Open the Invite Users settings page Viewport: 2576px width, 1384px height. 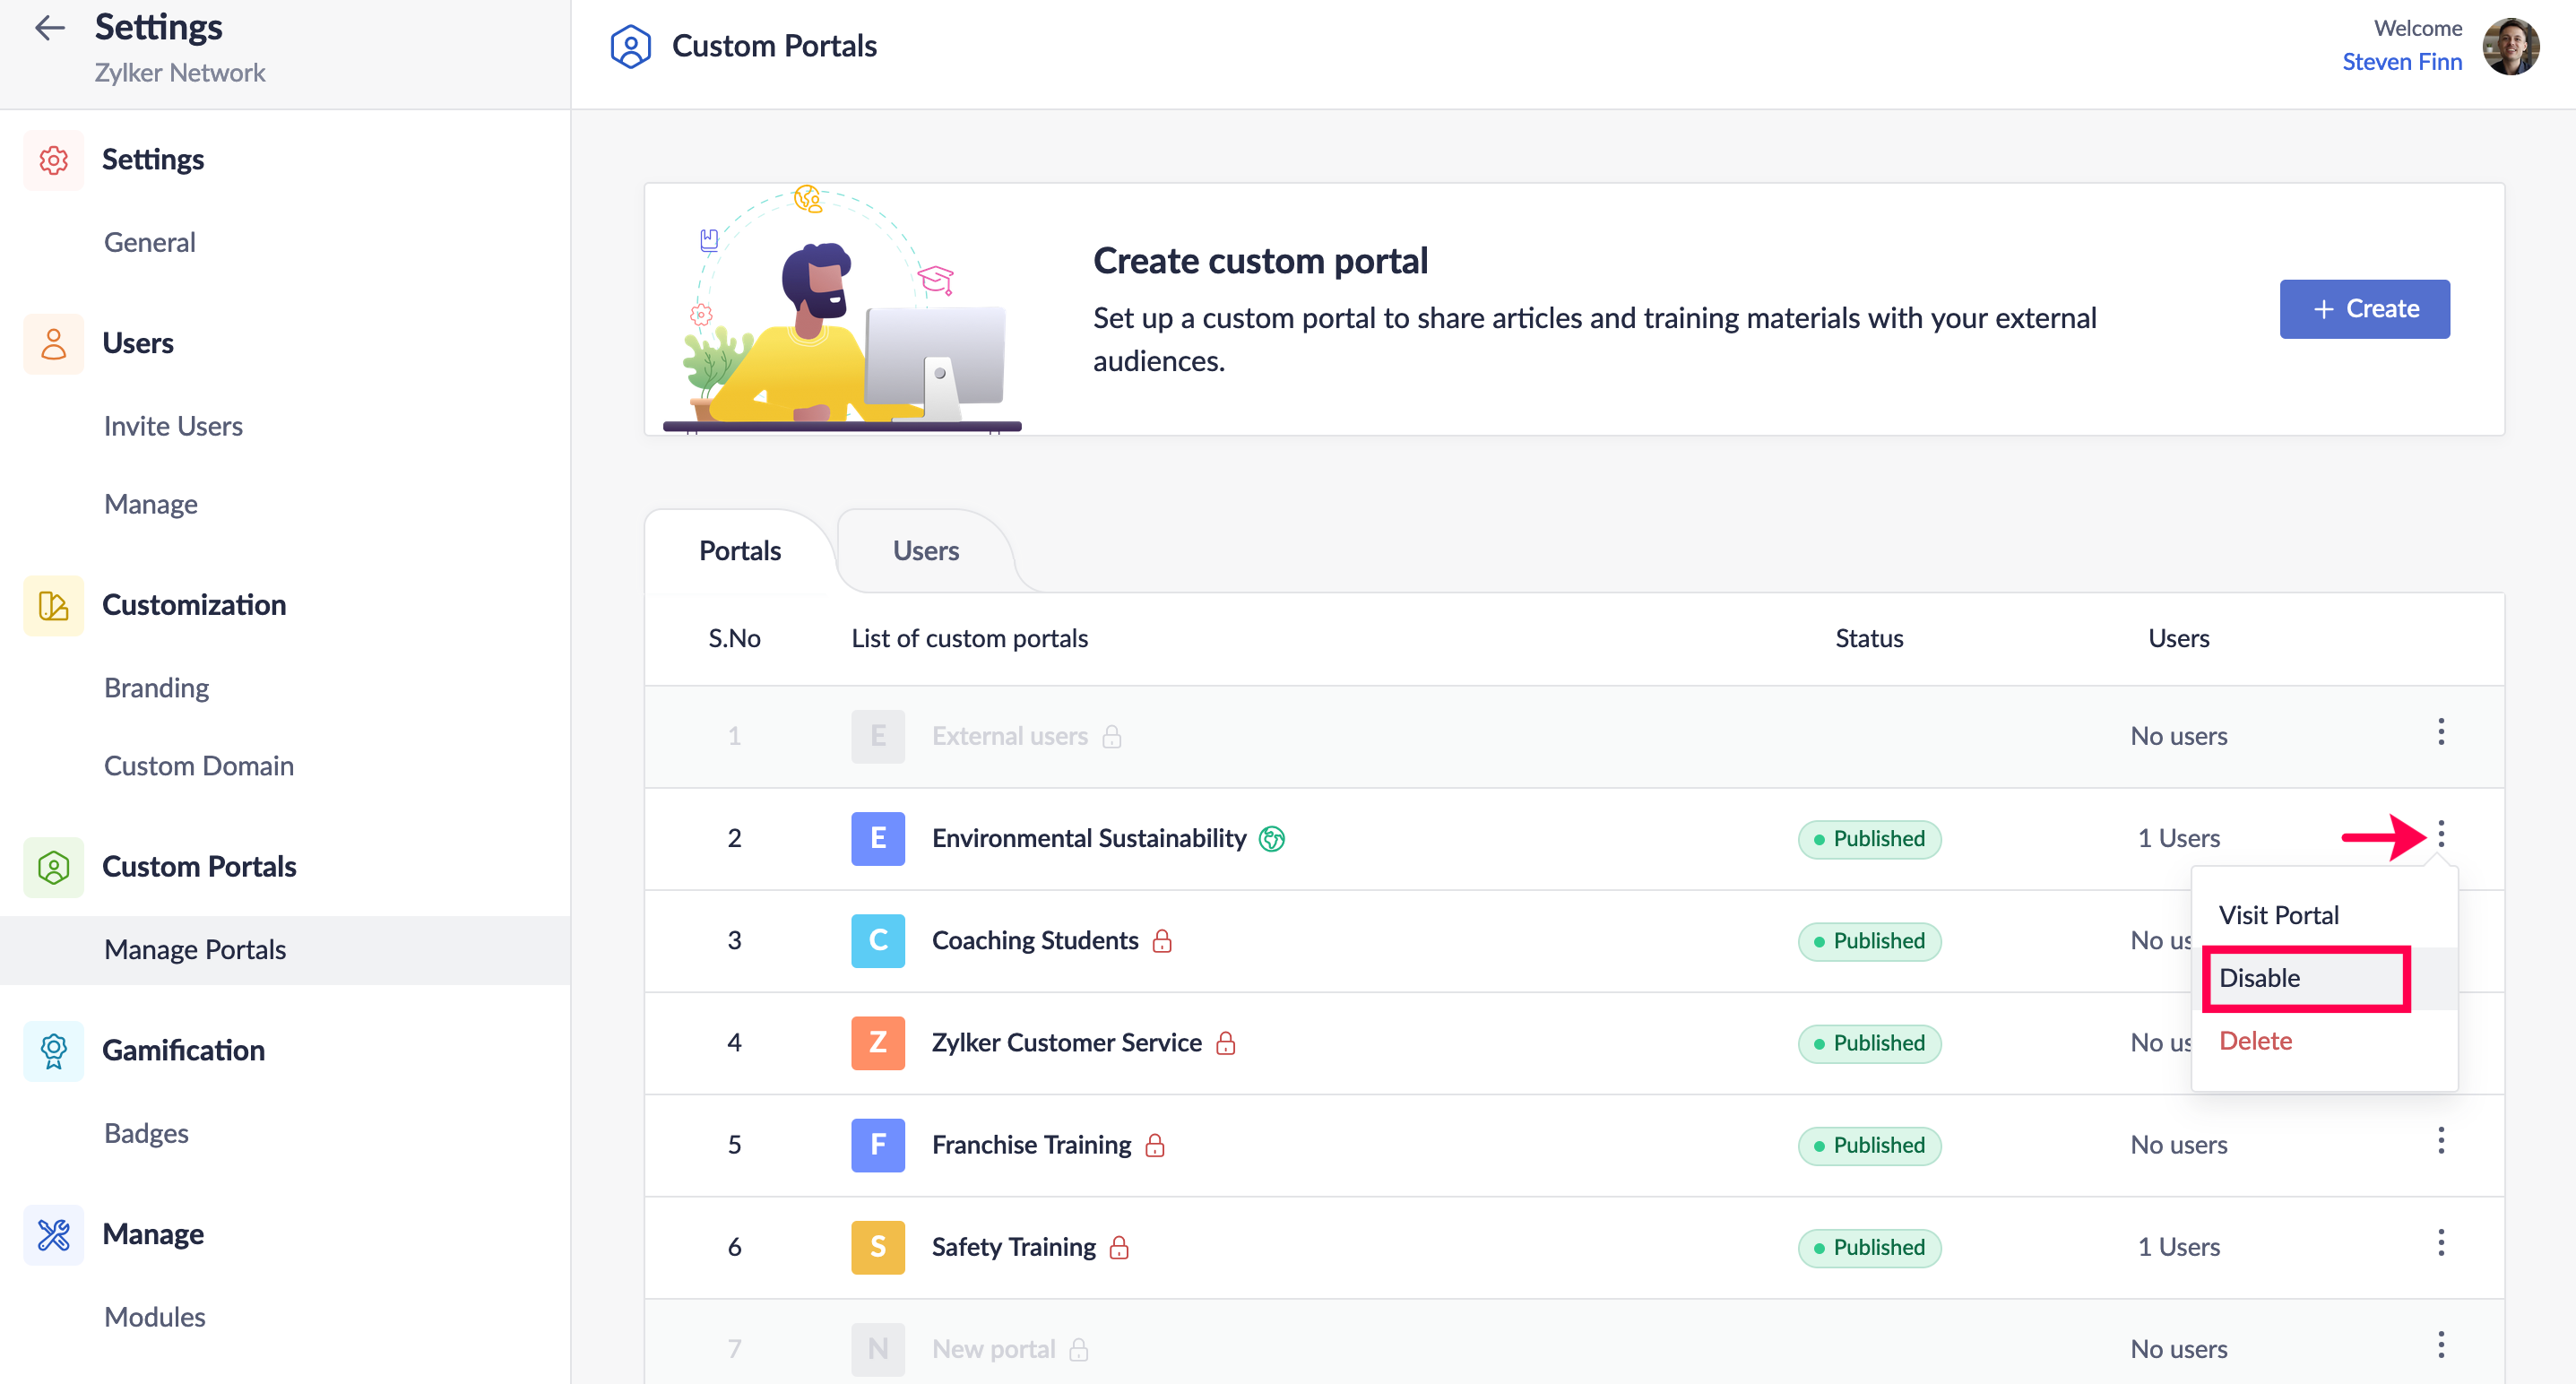click(173, 426)
